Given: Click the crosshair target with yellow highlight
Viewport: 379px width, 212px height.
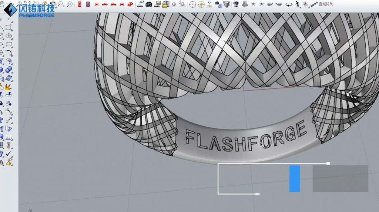Looking at the screenshot, I should click(201, 4).
